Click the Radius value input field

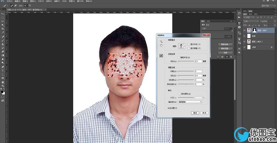[198, 61]
